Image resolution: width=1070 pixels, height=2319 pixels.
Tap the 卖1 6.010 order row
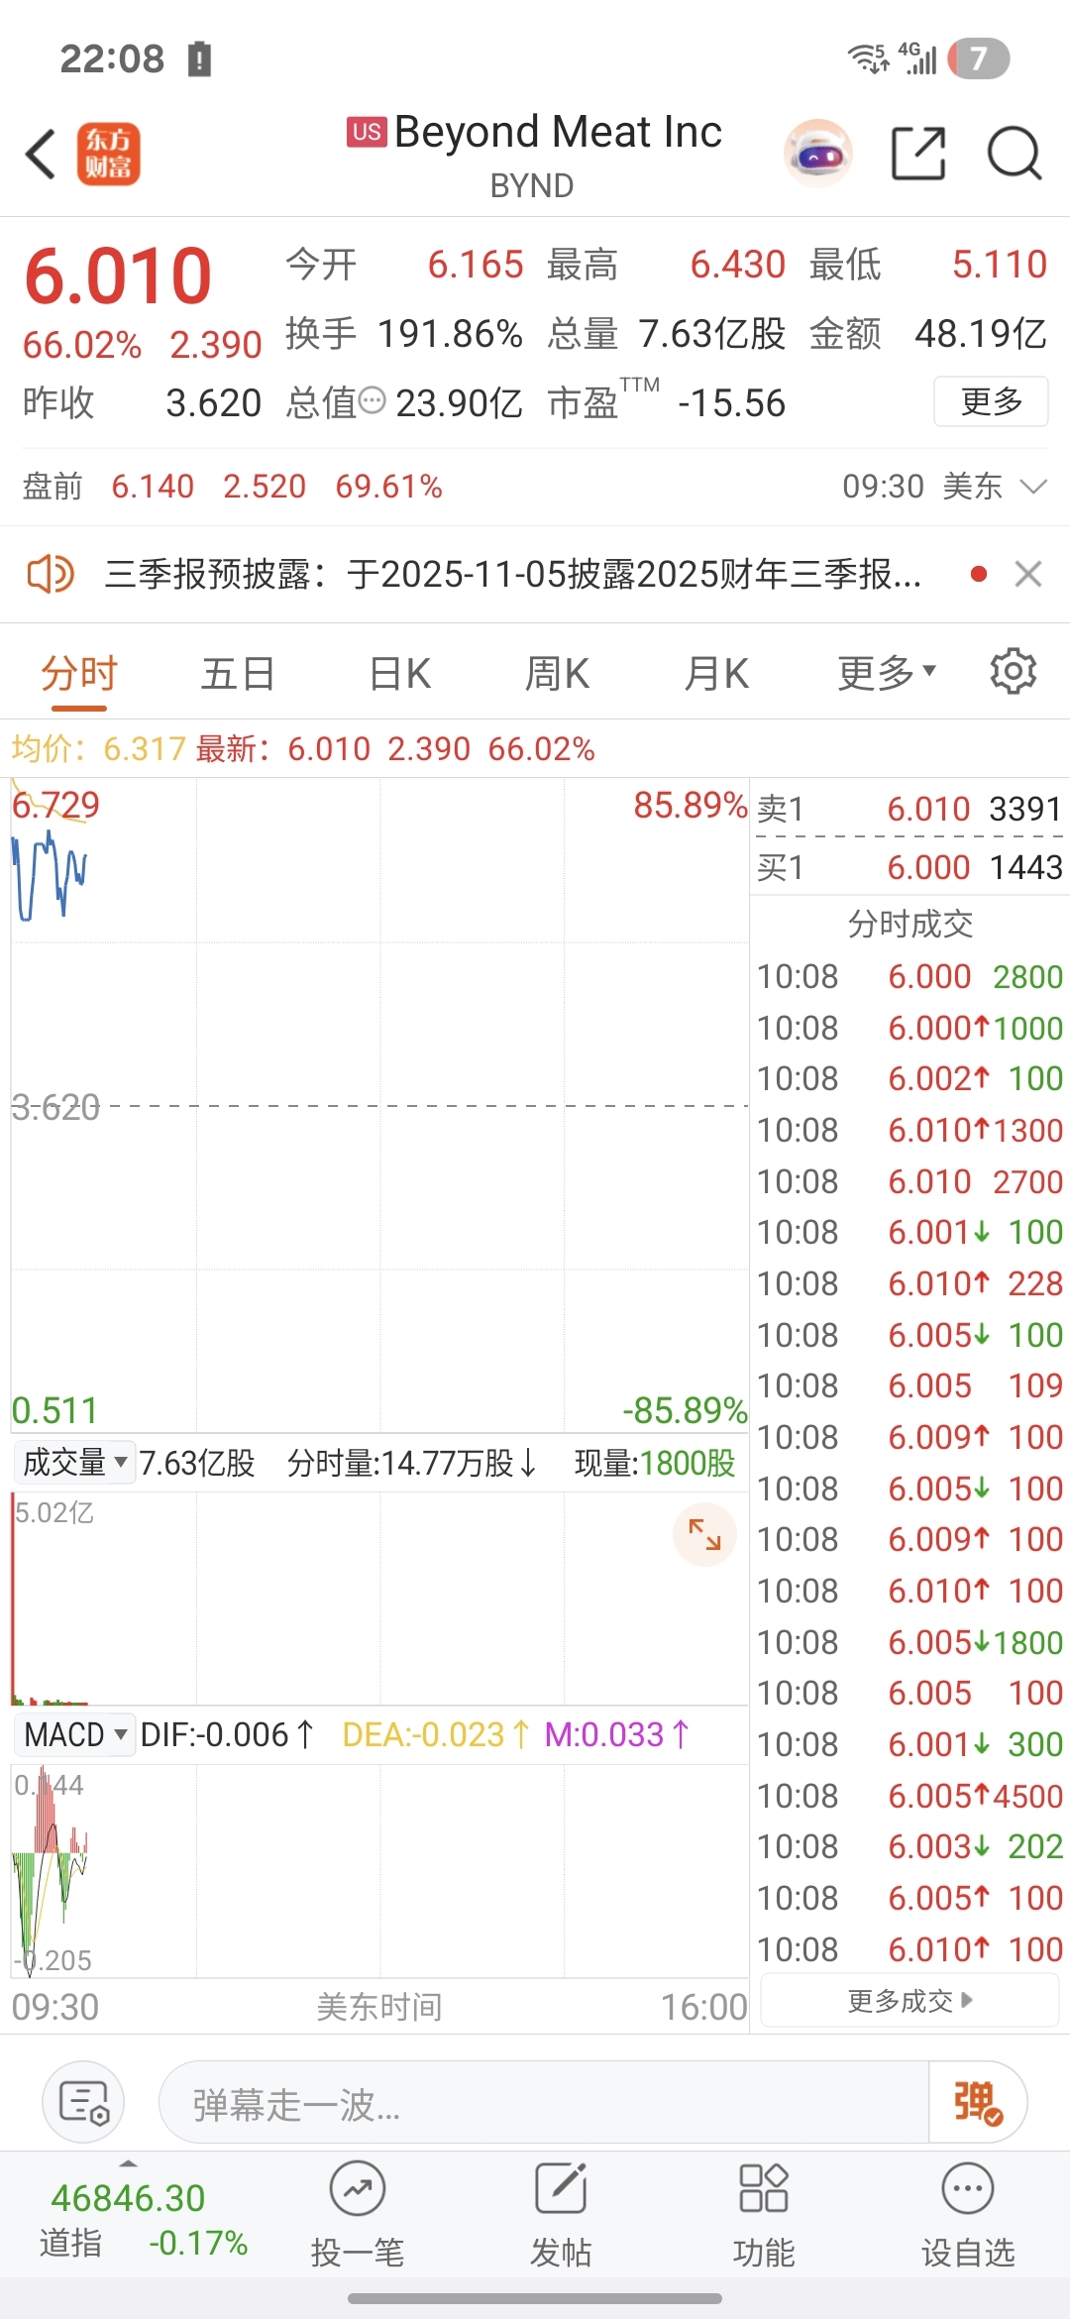point(909,809)
